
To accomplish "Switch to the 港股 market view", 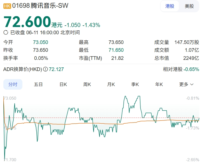I will [170, 6].
